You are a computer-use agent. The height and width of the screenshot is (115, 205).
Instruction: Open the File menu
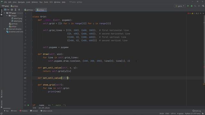[5, 2]
